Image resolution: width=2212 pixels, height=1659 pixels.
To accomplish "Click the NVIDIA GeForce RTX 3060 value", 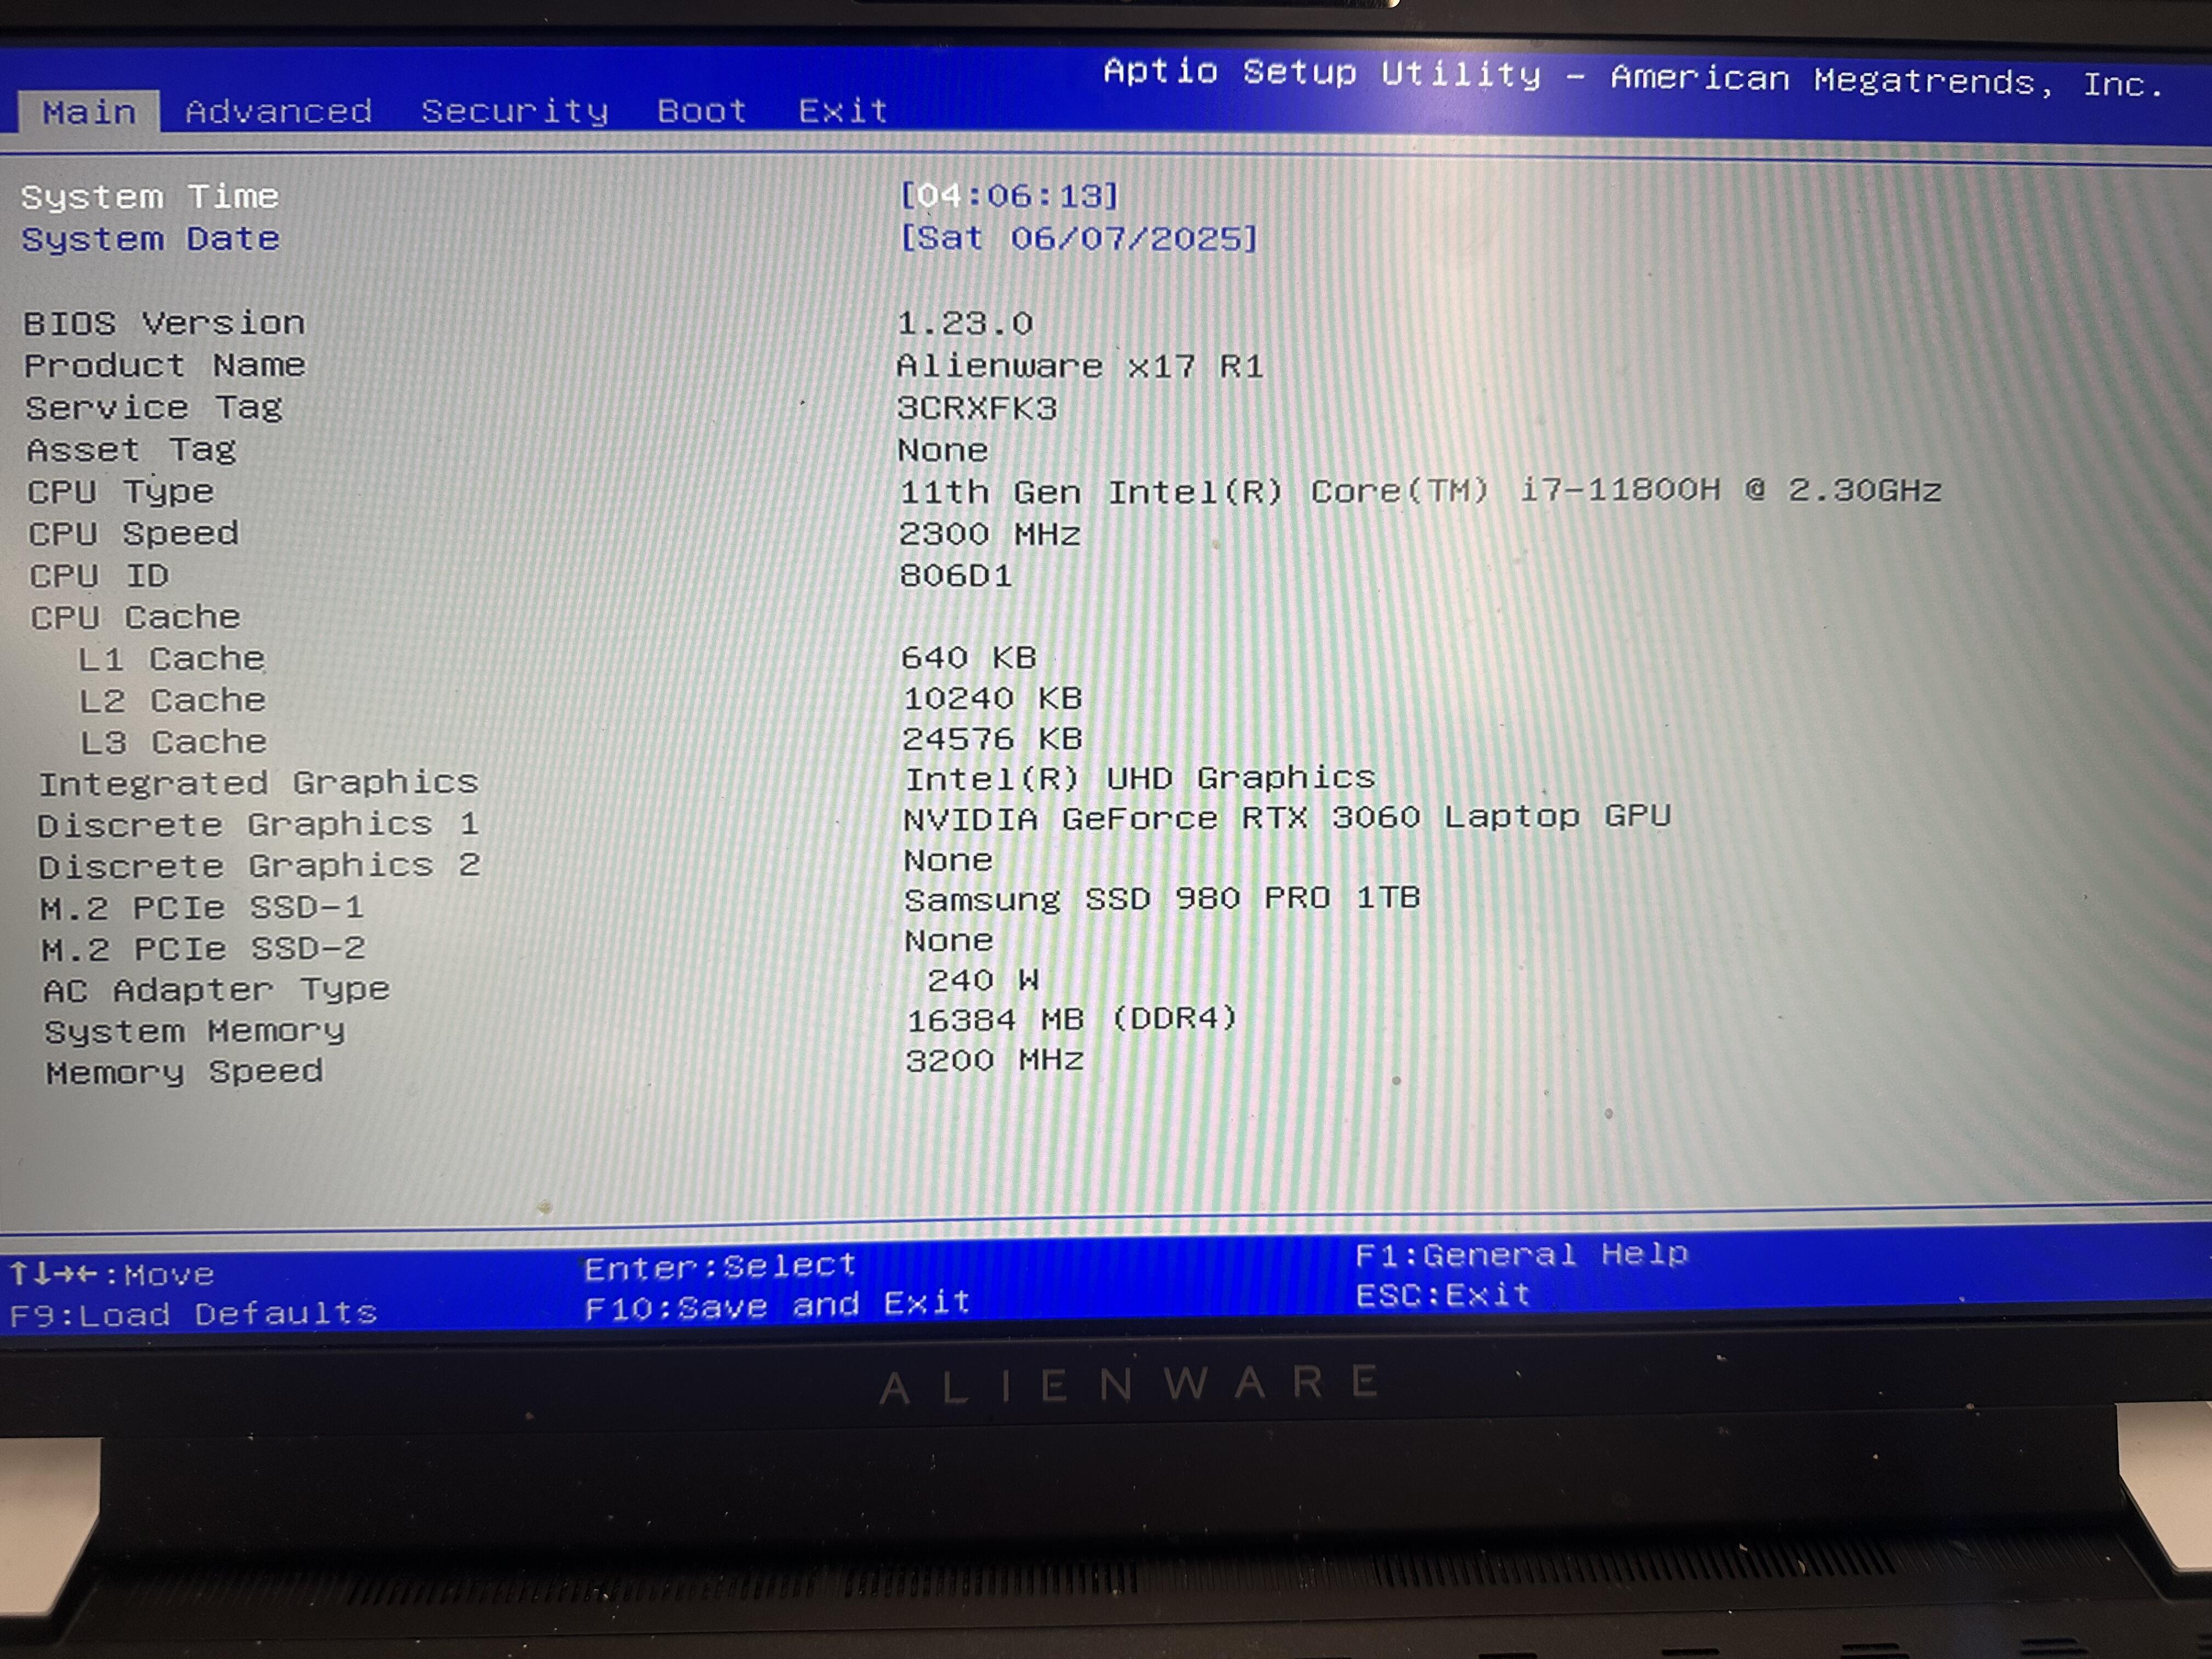I will point(1287,818).
